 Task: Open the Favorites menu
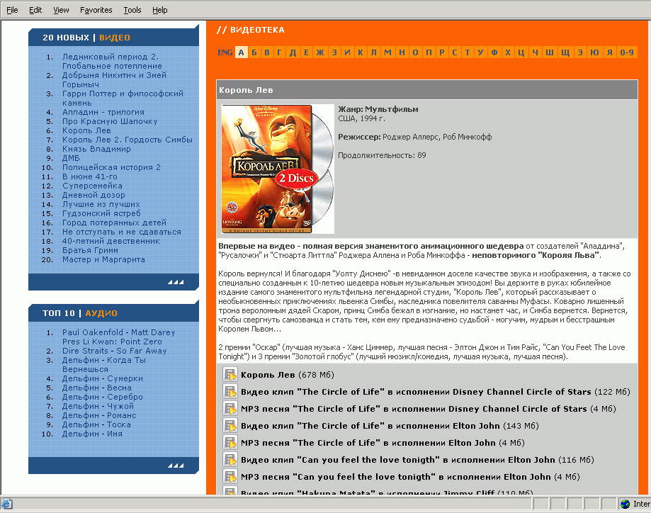tap(96, 10)
